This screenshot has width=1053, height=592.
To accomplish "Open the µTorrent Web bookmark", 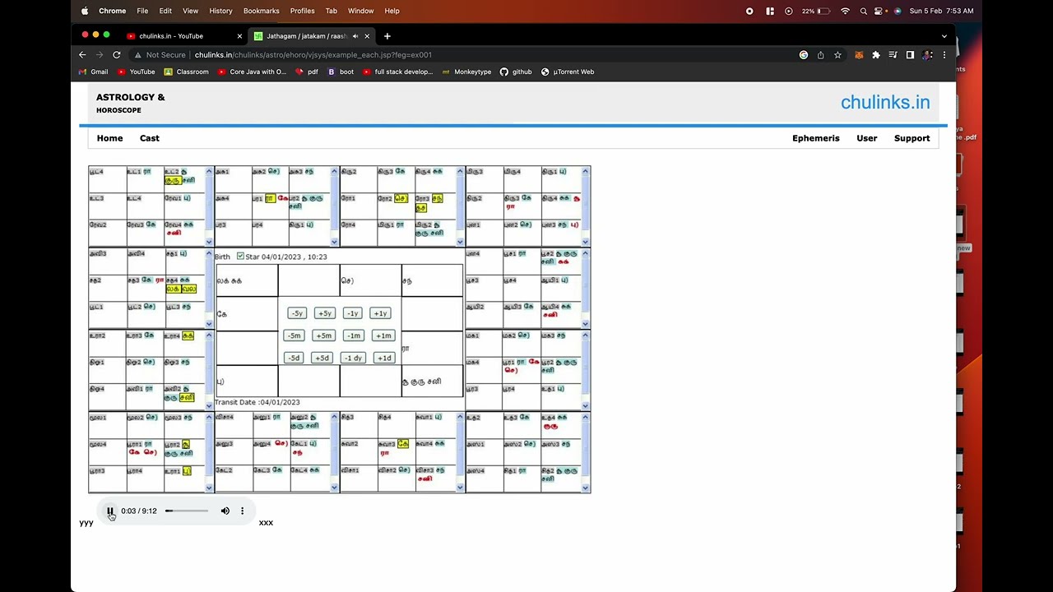I will pos(568,72).
